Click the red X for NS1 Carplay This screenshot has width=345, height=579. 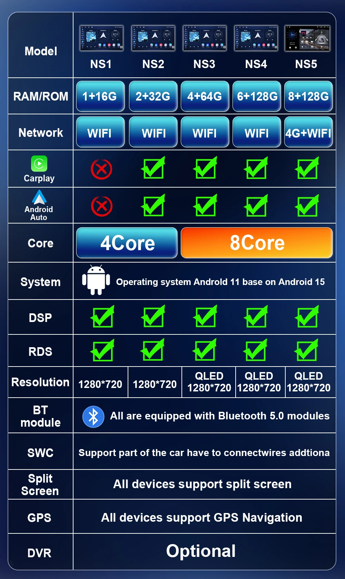(x=101, y=169)
